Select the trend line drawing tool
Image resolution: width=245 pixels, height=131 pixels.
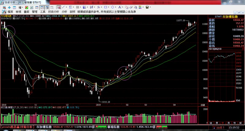pos(63,7)
